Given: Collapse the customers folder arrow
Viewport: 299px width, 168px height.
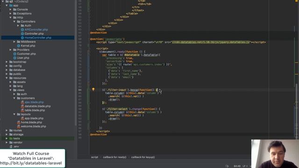Looking at the screenshot, I should (14, 98).
